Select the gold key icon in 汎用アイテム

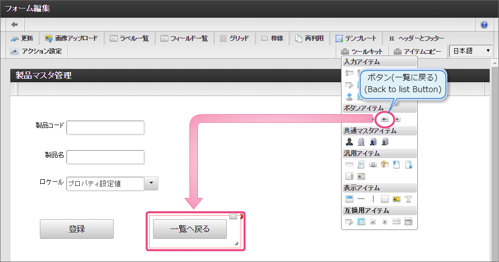[x=385, y=164]
